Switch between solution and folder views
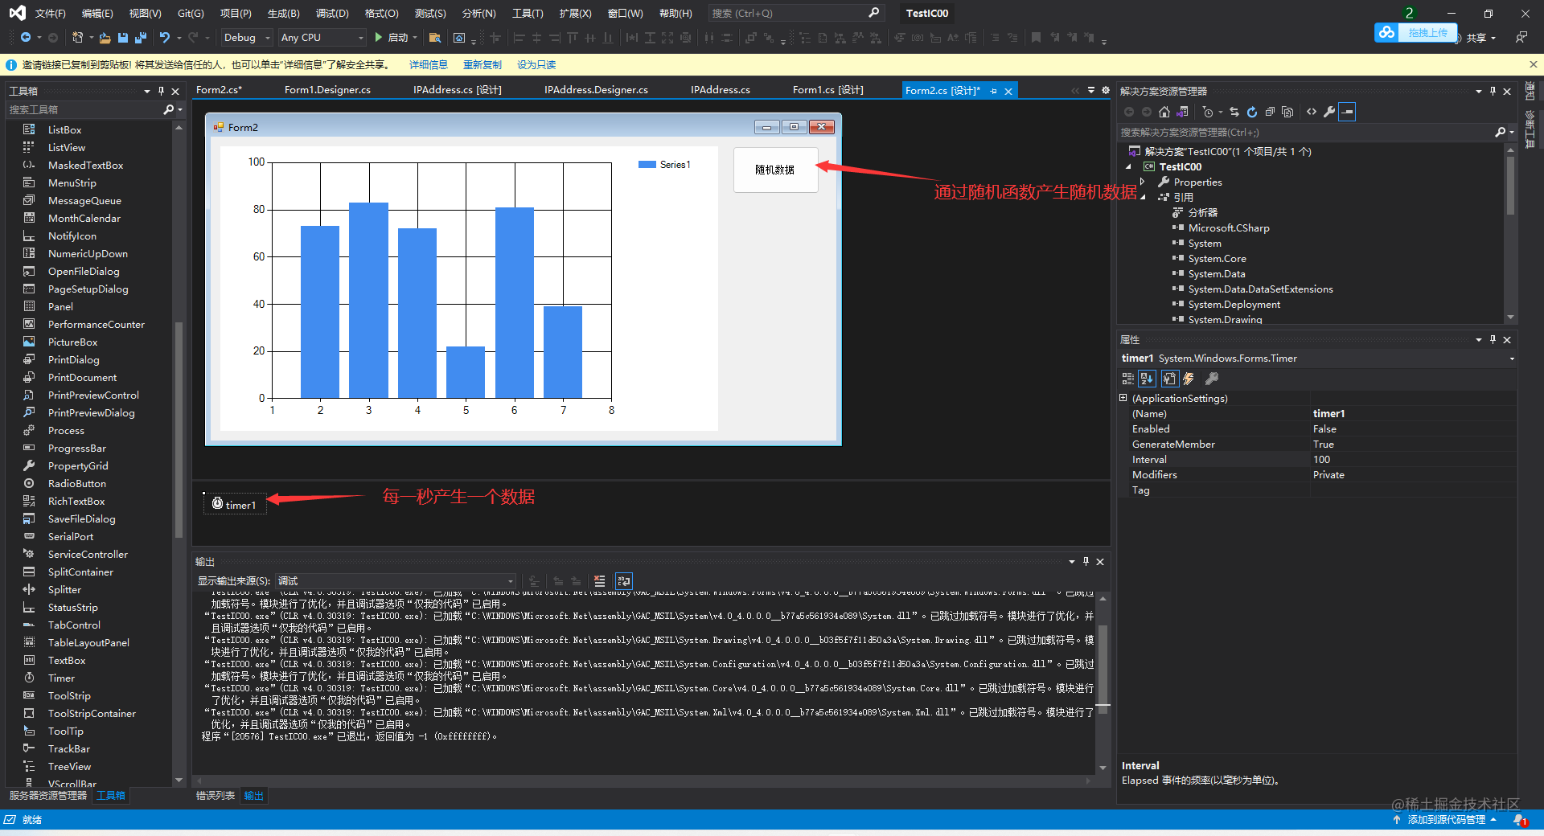Screen dimensions: 1544x836 tap(1182, 112)
